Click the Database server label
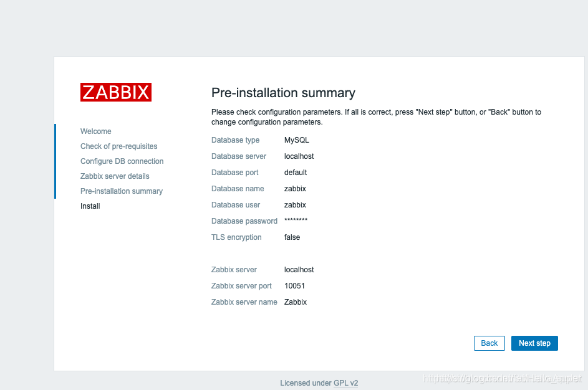Viewport: 588px width, 390px height. (238, 156)
